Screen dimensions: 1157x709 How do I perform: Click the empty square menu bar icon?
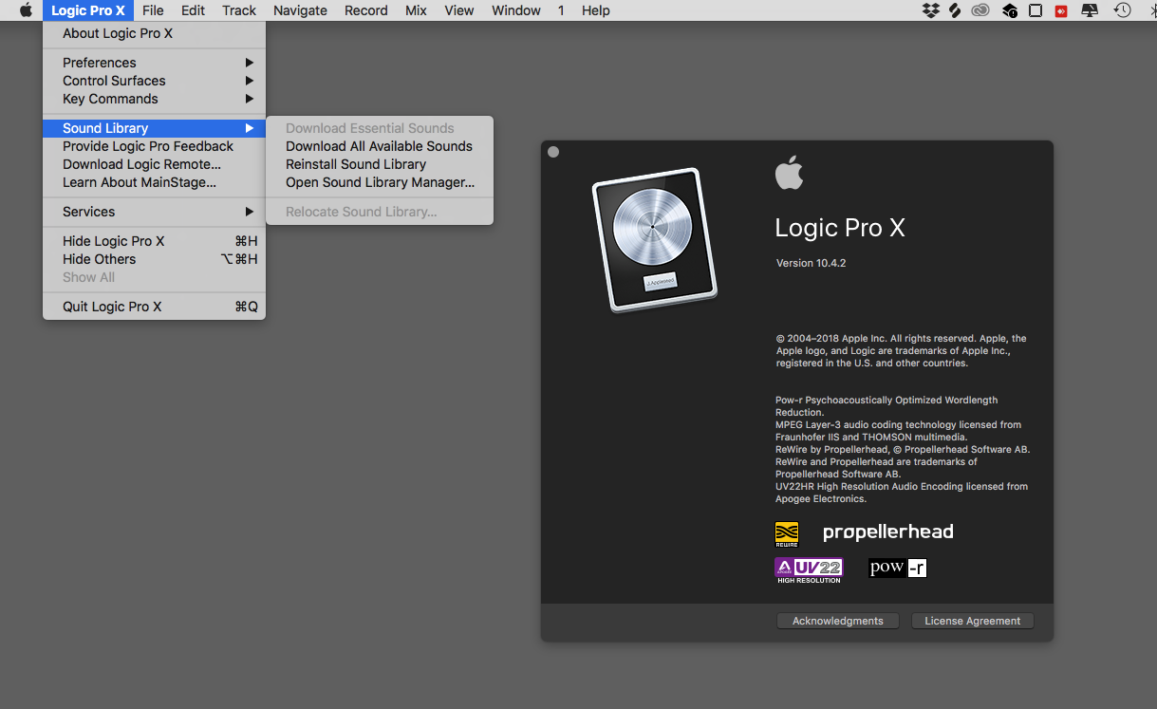pos(1036,10)
